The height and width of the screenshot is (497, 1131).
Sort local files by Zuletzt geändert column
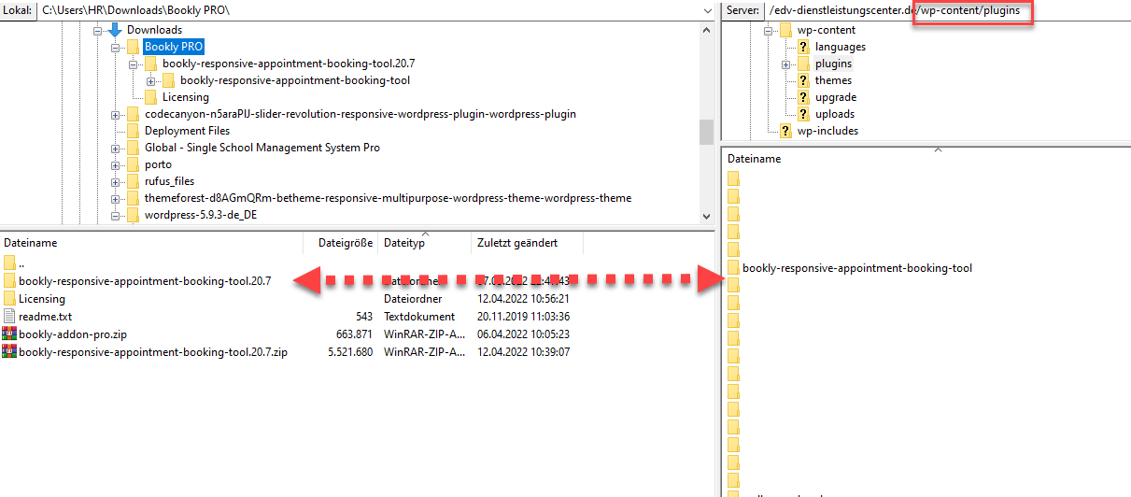point(527,243)
